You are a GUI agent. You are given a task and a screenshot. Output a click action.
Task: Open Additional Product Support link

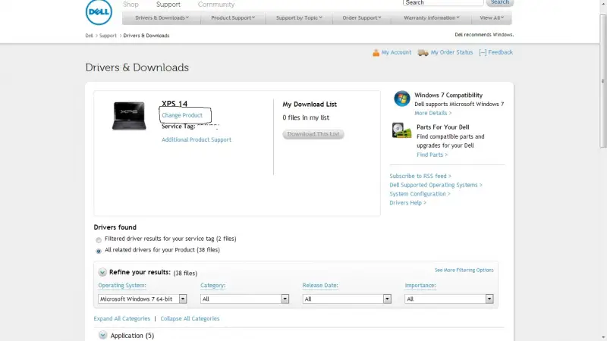[197, 139]
